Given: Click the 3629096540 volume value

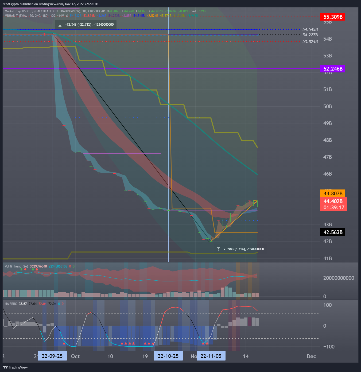Looking at the screenshot, I should click(x=38, y=266).
